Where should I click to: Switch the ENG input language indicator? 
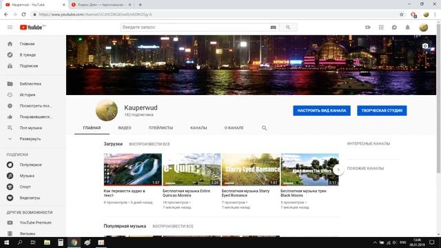pos(402,242)
